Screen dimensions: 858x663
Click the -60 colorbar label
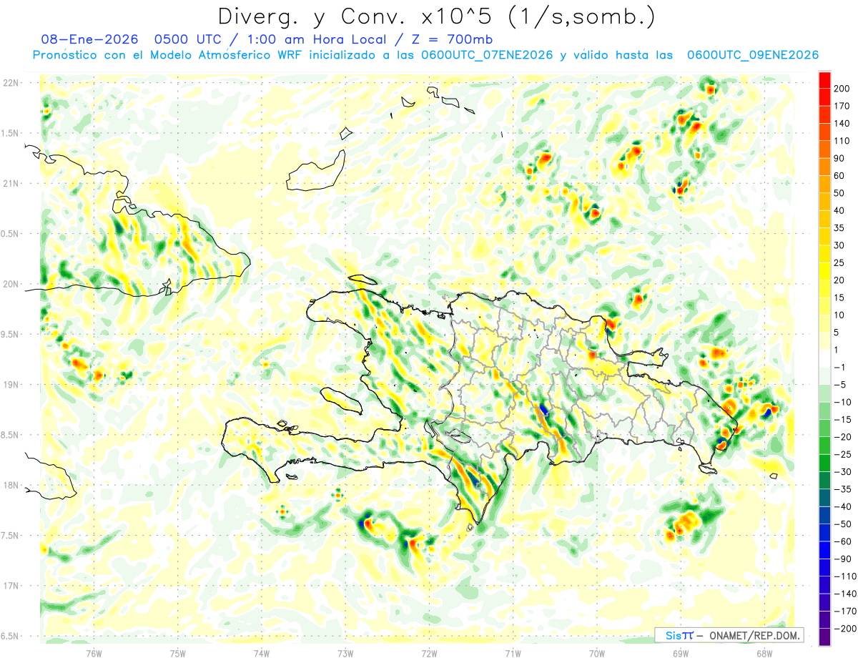tap(842, 541)
